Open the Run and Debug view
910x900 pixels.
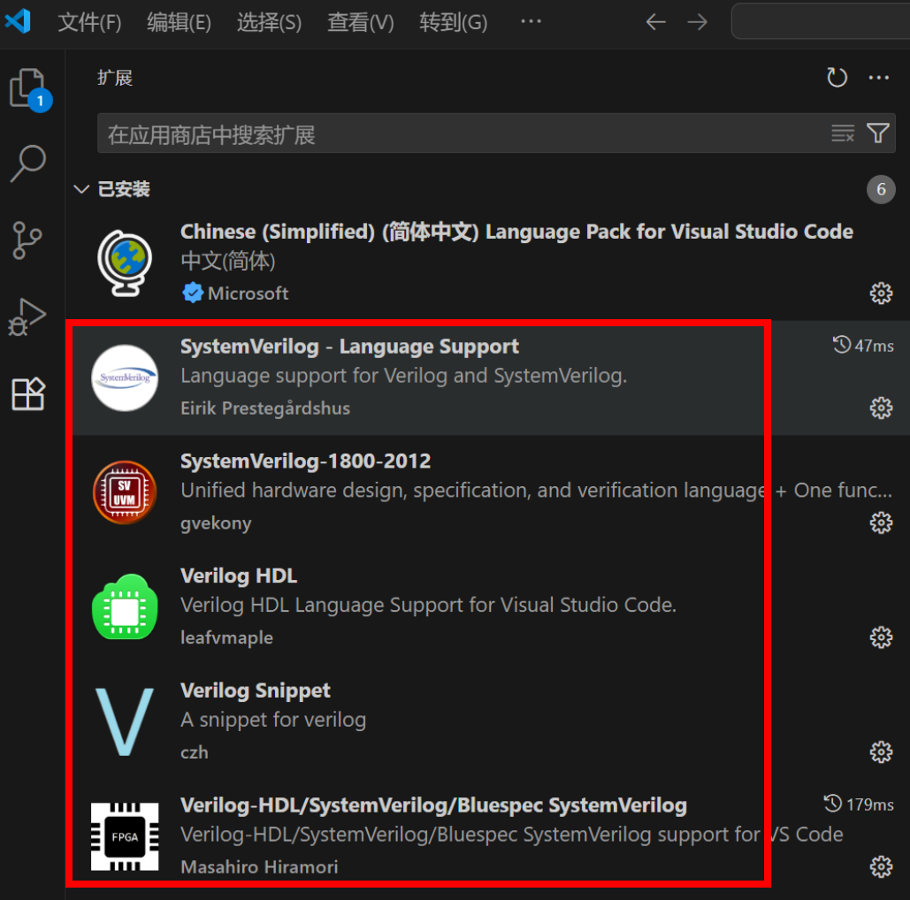(x=27, y=317)
